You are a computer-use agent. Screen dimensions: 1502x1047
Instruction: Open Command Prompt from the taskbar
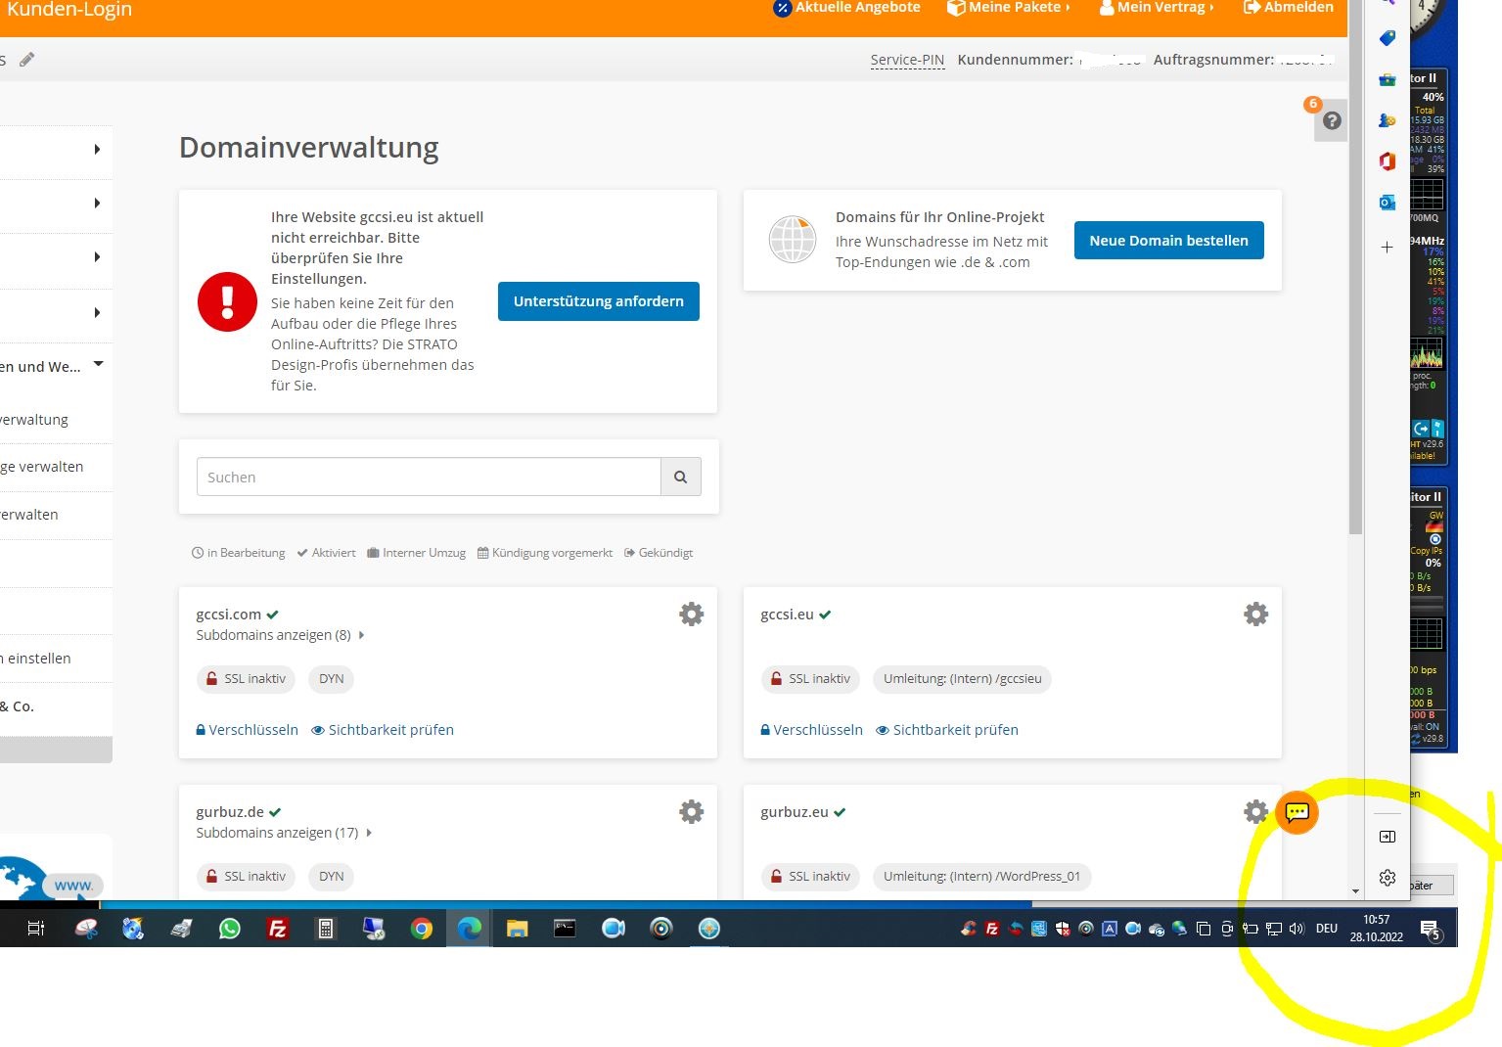pos(565,929)
